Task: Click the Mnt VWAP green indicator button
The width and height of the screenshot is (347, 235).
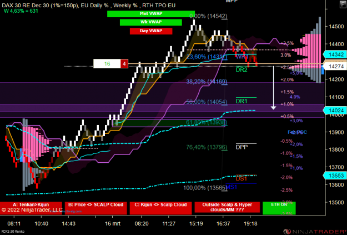Action: (151, 14)
